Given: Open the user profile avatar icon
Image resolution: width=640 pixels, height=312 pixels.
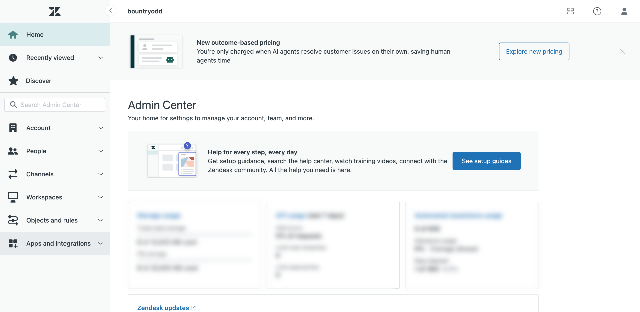Looking at the screenshot, I should [624, 11].
